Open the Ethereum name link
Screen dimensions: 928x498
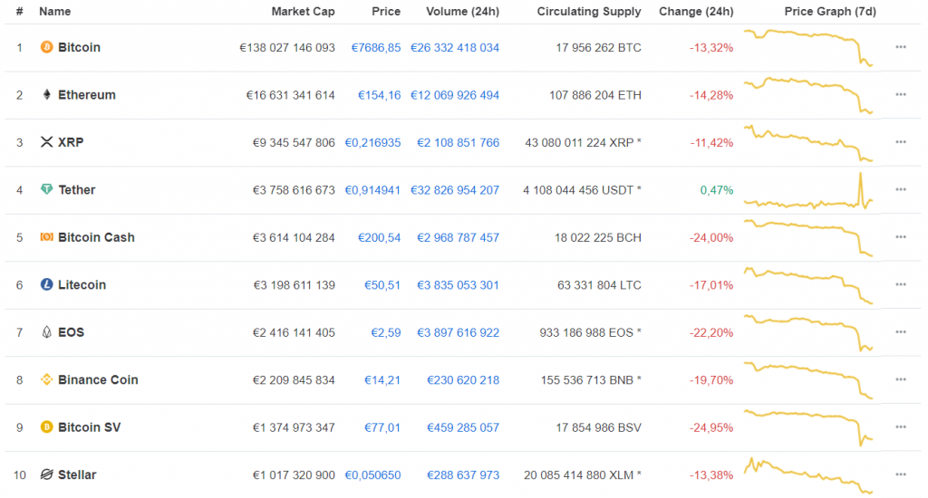tap(87, 95)
